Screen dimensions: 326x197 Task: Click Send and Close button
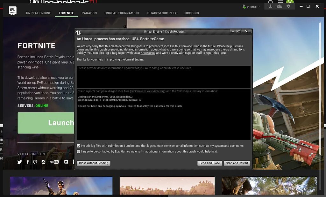point(209,163)
